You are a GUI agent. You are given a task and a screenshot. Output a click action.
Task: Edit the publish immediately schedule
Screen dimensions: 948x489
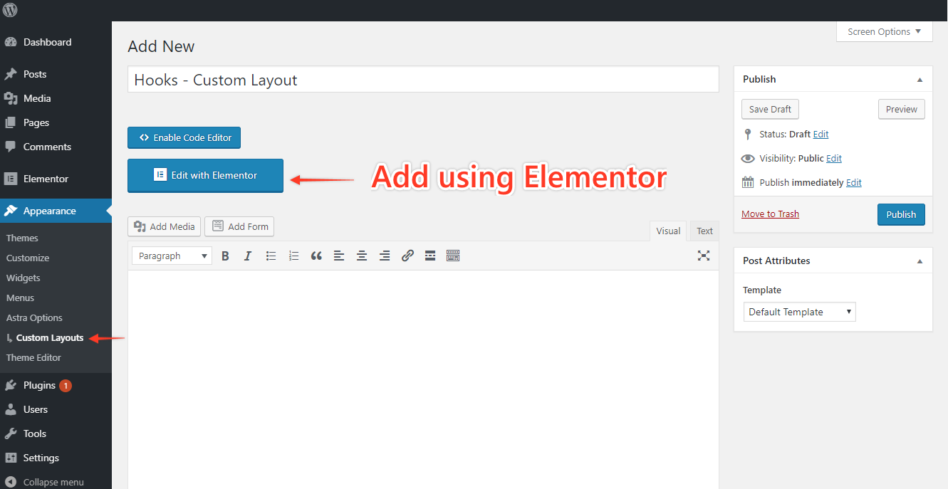click(x=854, y=182)
